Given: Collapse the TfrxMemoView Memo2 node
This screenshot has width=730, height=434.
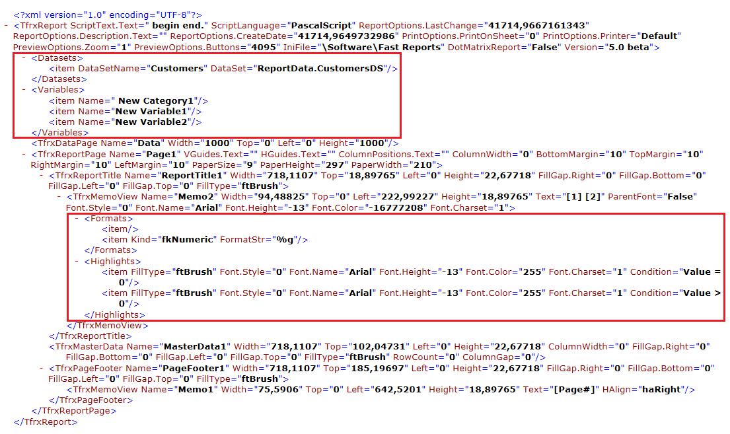Looking at the screenshot, I should (x=59, y=197).
